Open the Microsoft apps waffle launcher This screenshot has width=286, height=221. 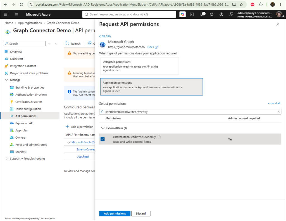(x=6, y=14)
